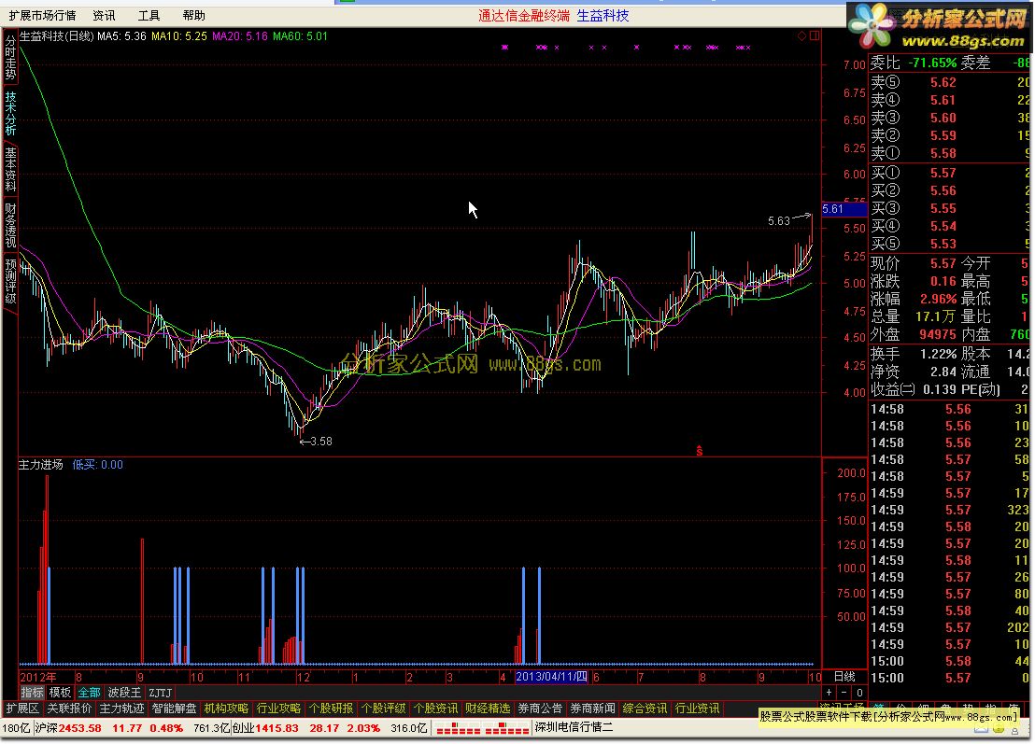The width and height of the screenshot is (1035, 744).
Task: Open the 预测评级 side tab
Action: (10, 281)
